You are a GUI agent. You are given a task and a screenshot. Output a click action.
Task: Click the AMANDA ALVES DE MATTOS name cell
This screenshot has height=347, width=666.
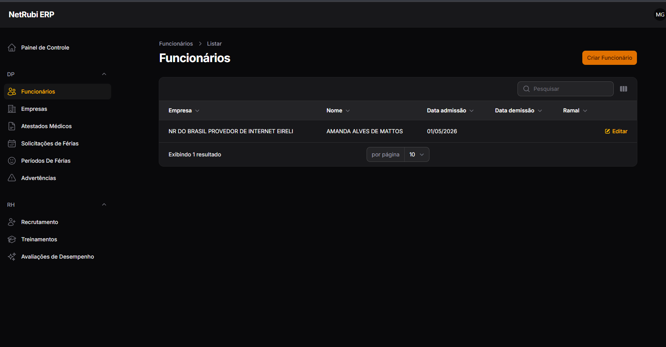point(365,131)
